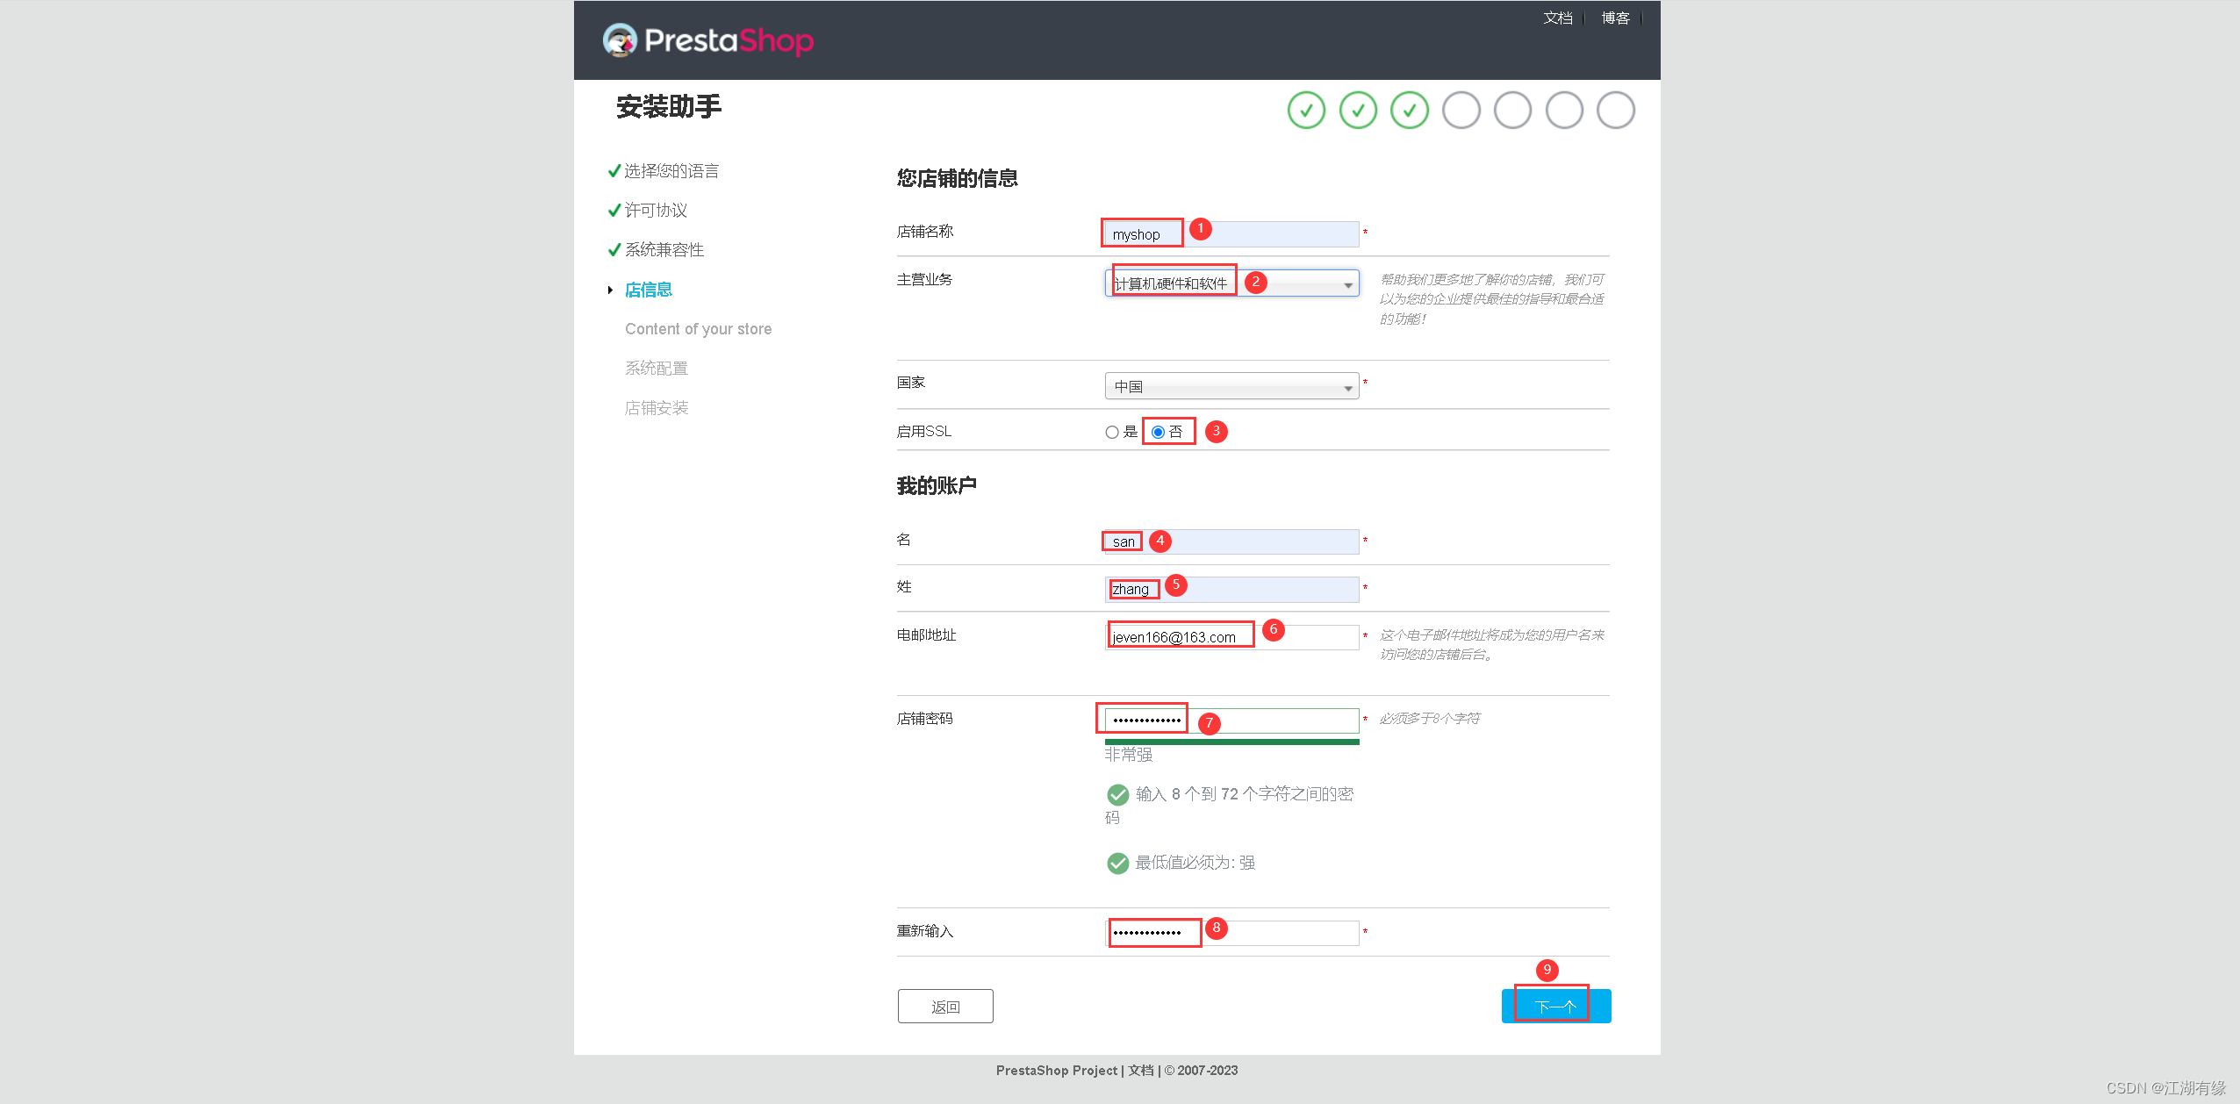This screenshot has height=1104, width=2240.
Task: Open 系统配置 step in the sidebar
Action: 656,369
